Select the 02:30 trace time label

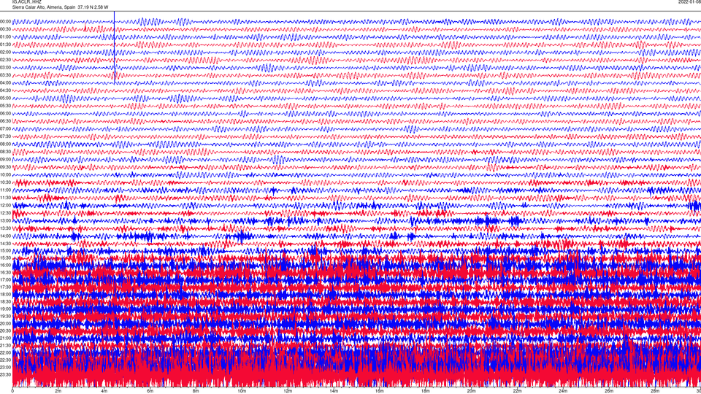click(5, 60)
